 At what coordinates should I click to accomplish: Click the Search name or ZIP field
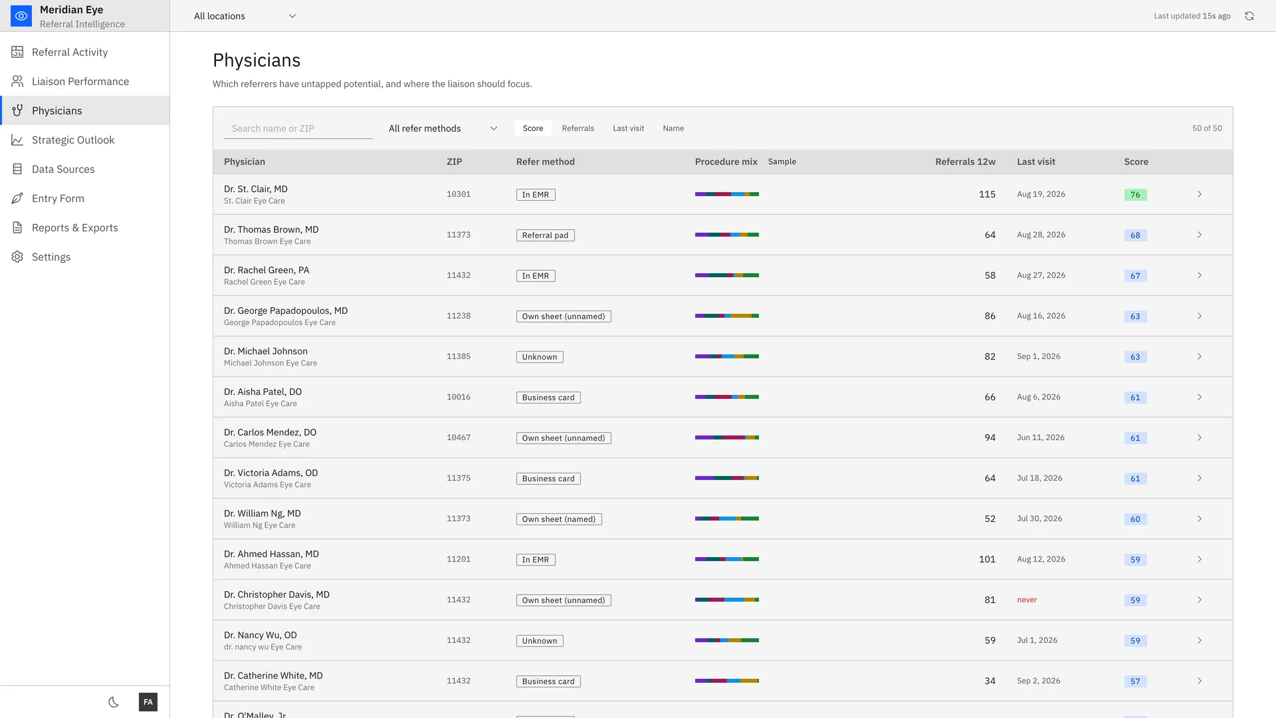click(298, 128)
